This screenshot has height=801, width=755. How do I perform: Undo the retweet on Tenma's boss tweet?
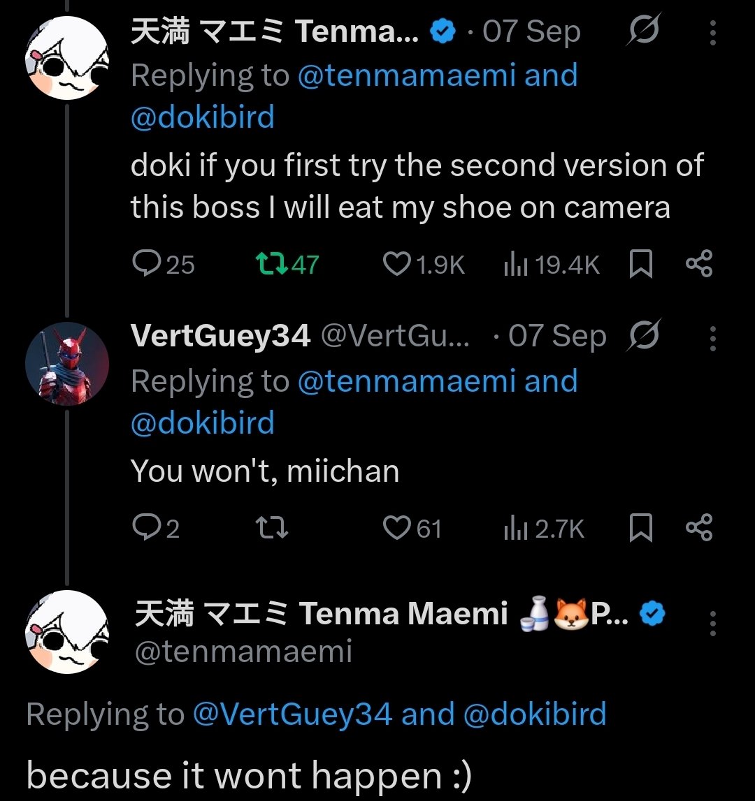pos(269,264)
